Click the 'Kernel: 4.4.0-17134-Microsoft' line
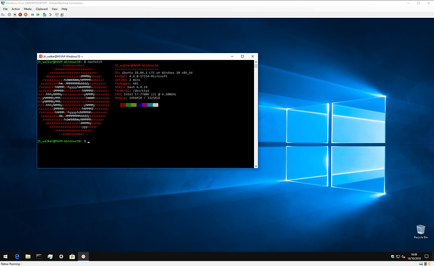The height and width of the screenshot is (266, 434). click(141, 76)
